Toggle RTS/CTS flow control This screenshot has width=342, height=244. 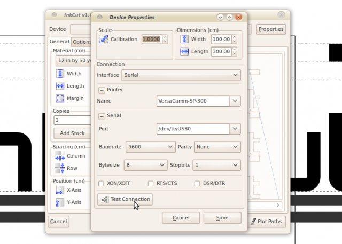(151, 183)
